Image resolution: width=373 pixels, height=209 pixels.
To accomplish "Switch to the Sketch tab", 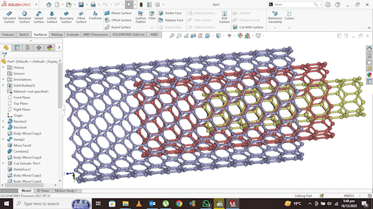I will (x=24, y=34).
